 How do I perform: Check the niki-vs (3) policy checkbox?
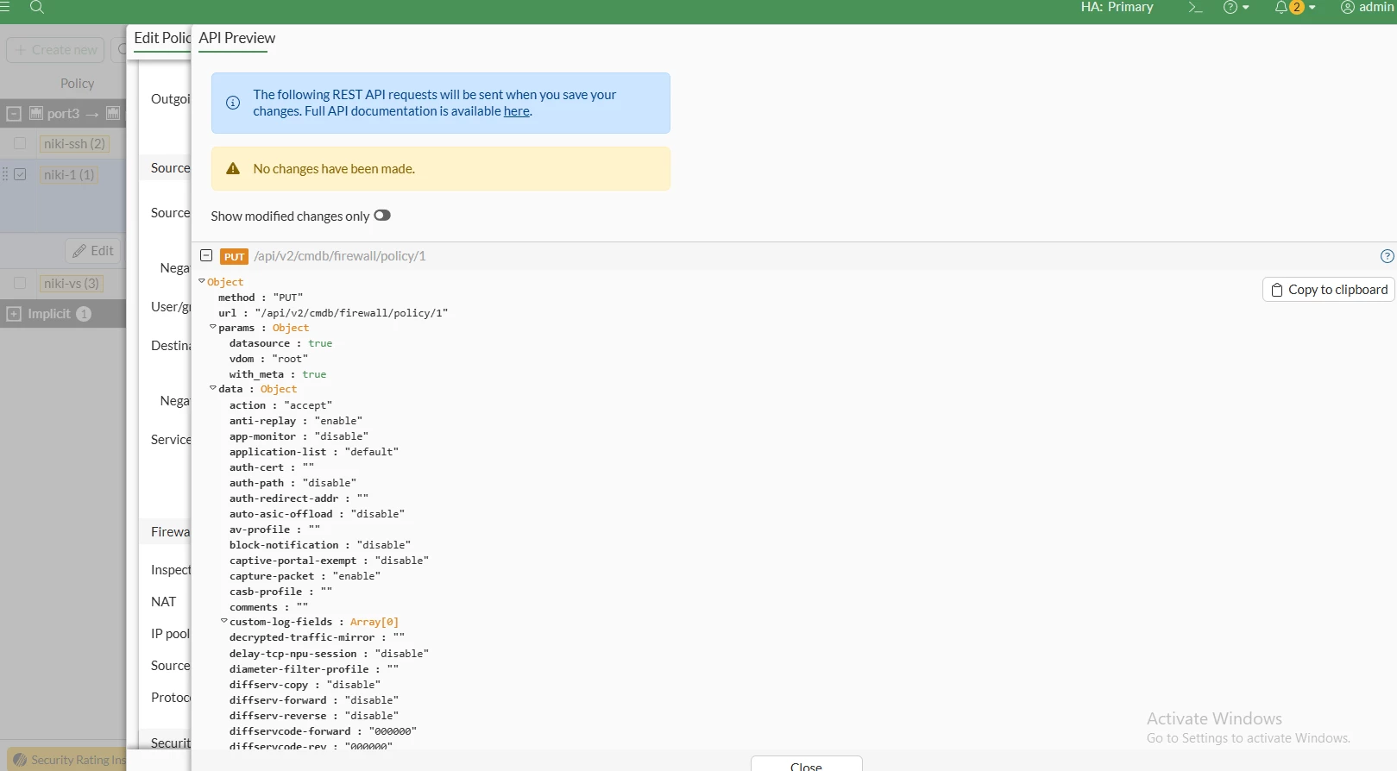tap(20, 283)
